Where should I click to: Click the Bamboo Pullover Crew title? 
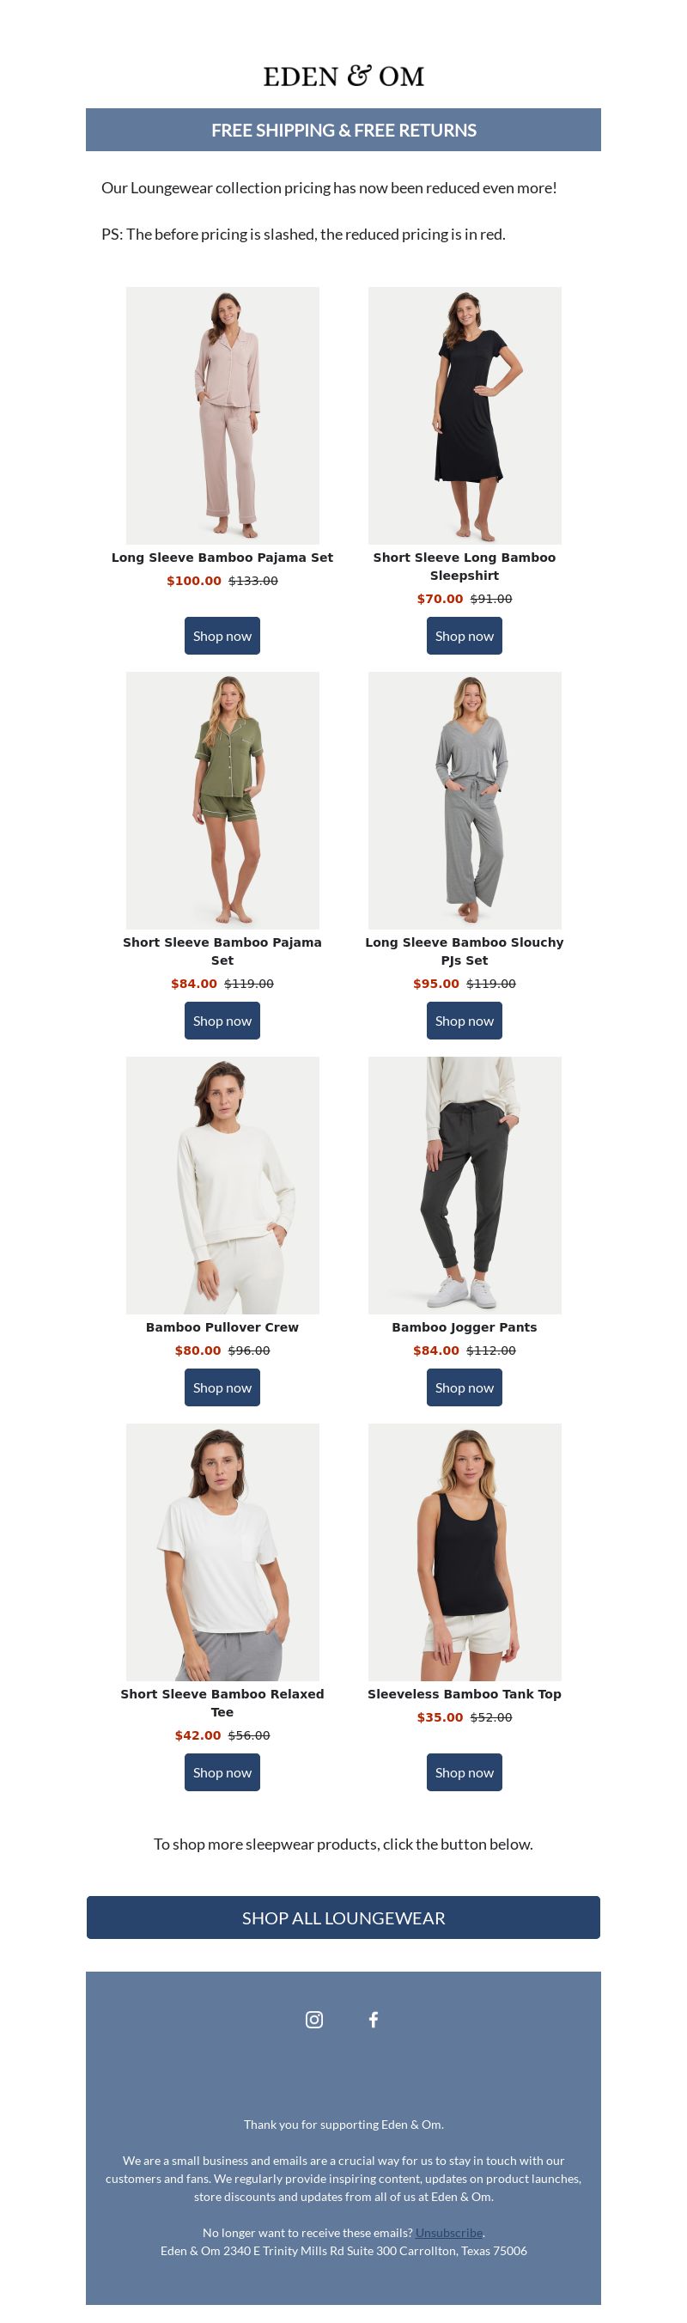pyautogui.click(x=222, y=1326)
